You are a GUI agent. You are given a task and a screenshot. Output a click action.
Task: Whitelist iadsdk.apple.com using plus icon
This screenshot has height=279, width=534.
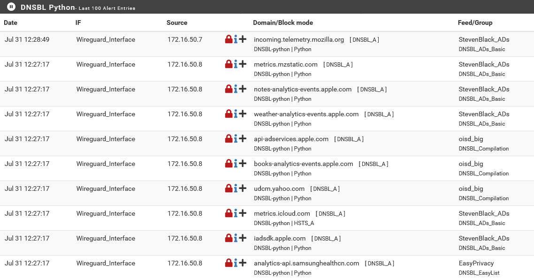tap(243, 238)
